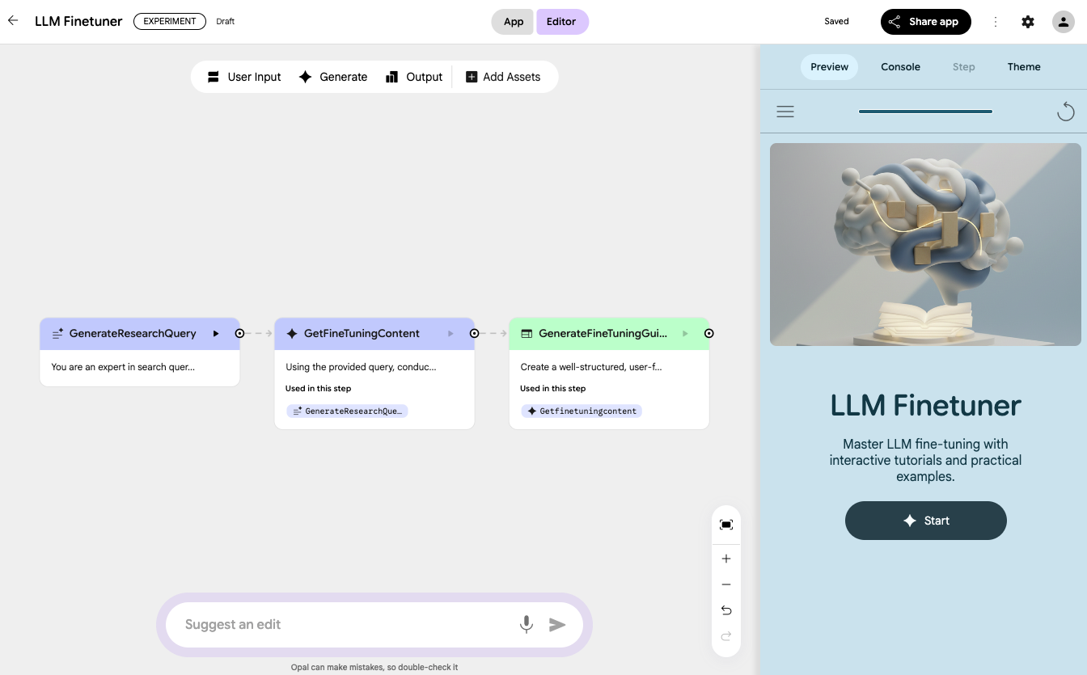Send the suggested edit

pos(557,624)
